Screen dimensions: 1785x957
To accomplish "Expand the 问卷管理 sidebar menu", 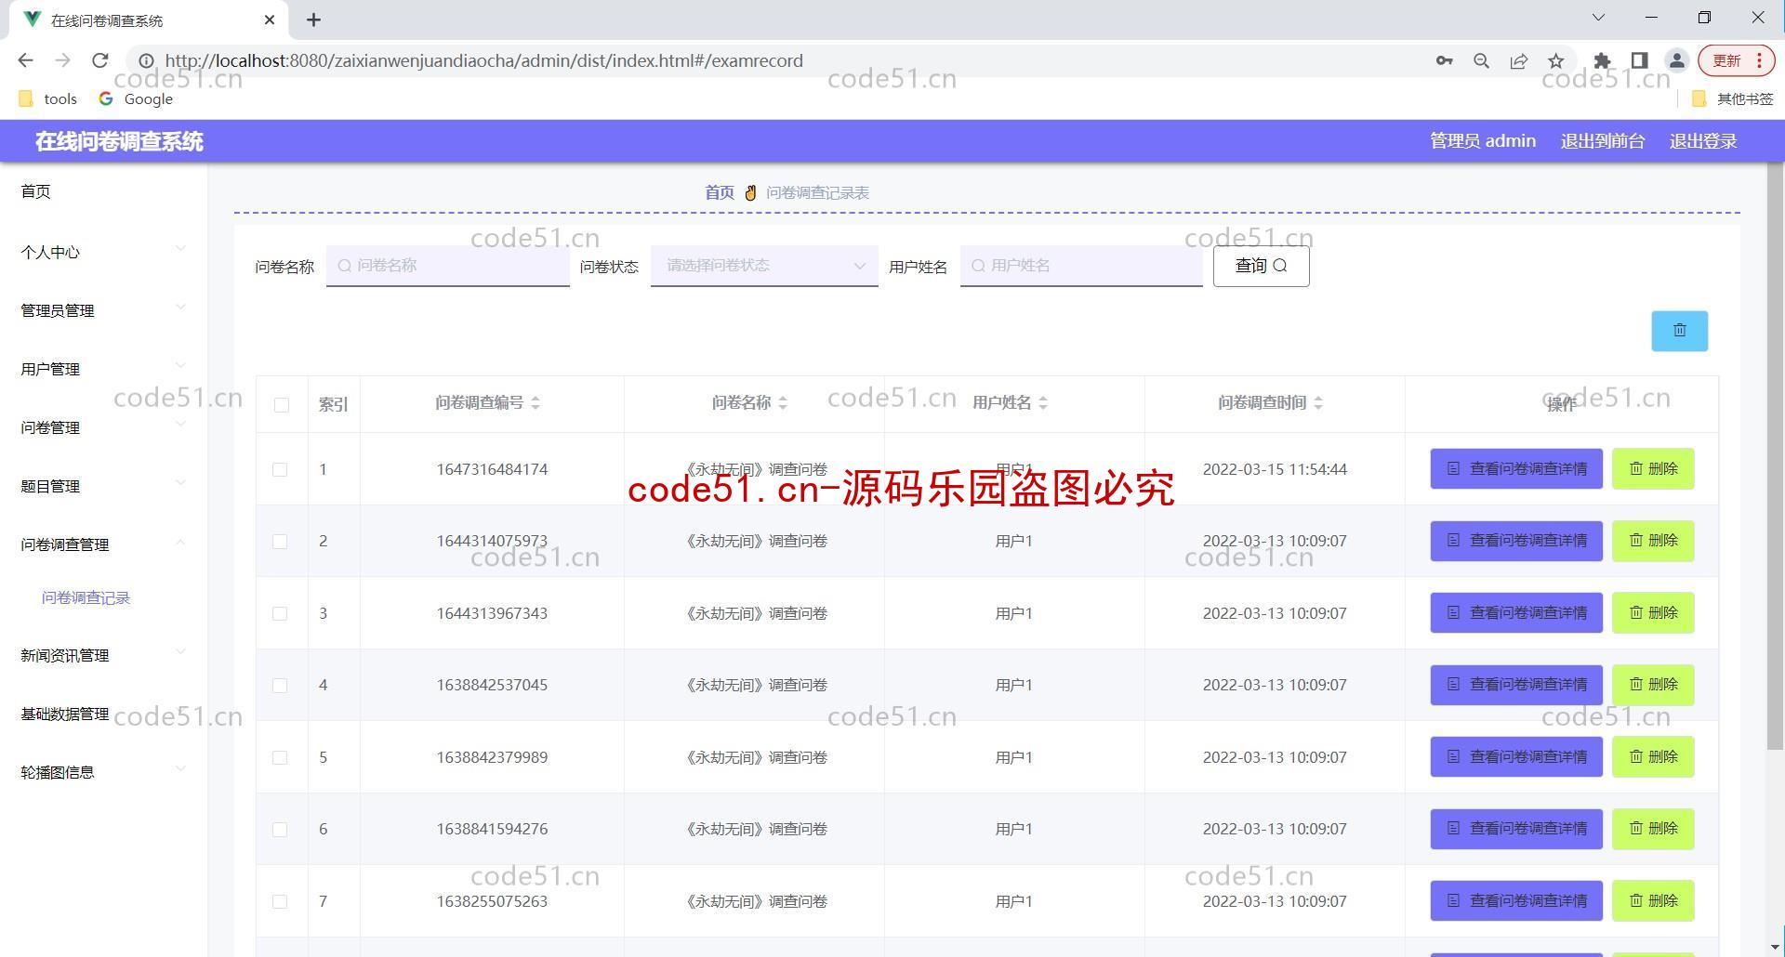I will 103,427.
